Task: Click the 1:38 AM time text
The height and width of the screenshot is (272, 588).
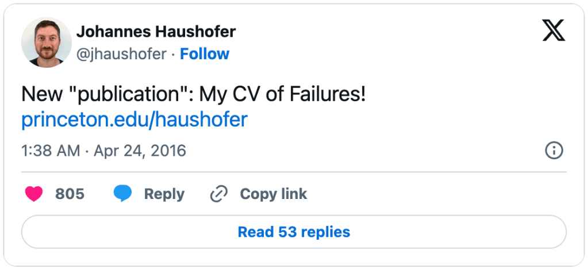Action: [51, 151]
